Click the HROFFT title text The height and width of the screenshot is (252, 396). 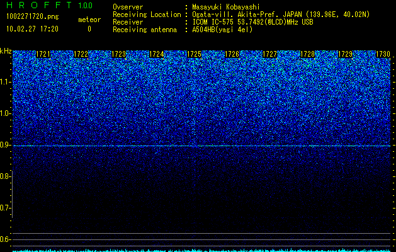pos(39,5)
